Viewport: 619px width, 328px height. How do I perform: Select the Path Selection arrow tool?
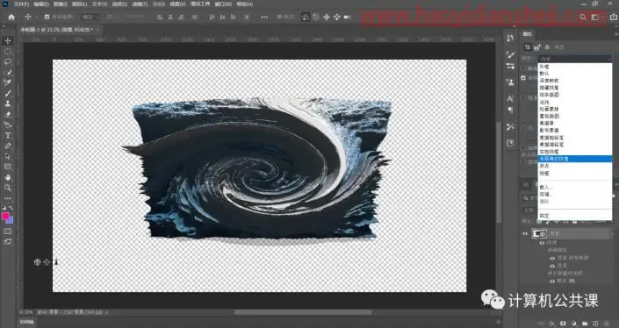(x=8, y=156)
